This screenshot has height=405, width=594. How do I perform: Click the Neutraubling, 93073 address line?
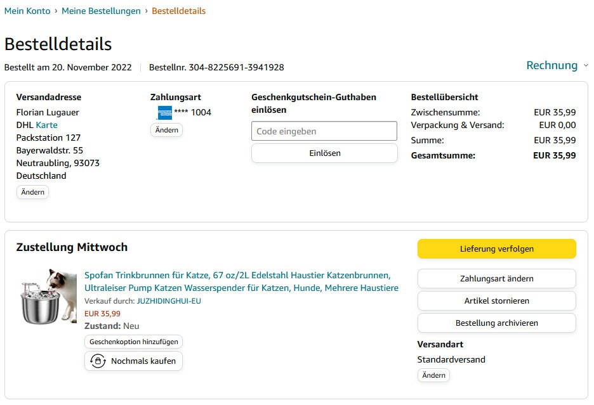[x=58, y=163]
